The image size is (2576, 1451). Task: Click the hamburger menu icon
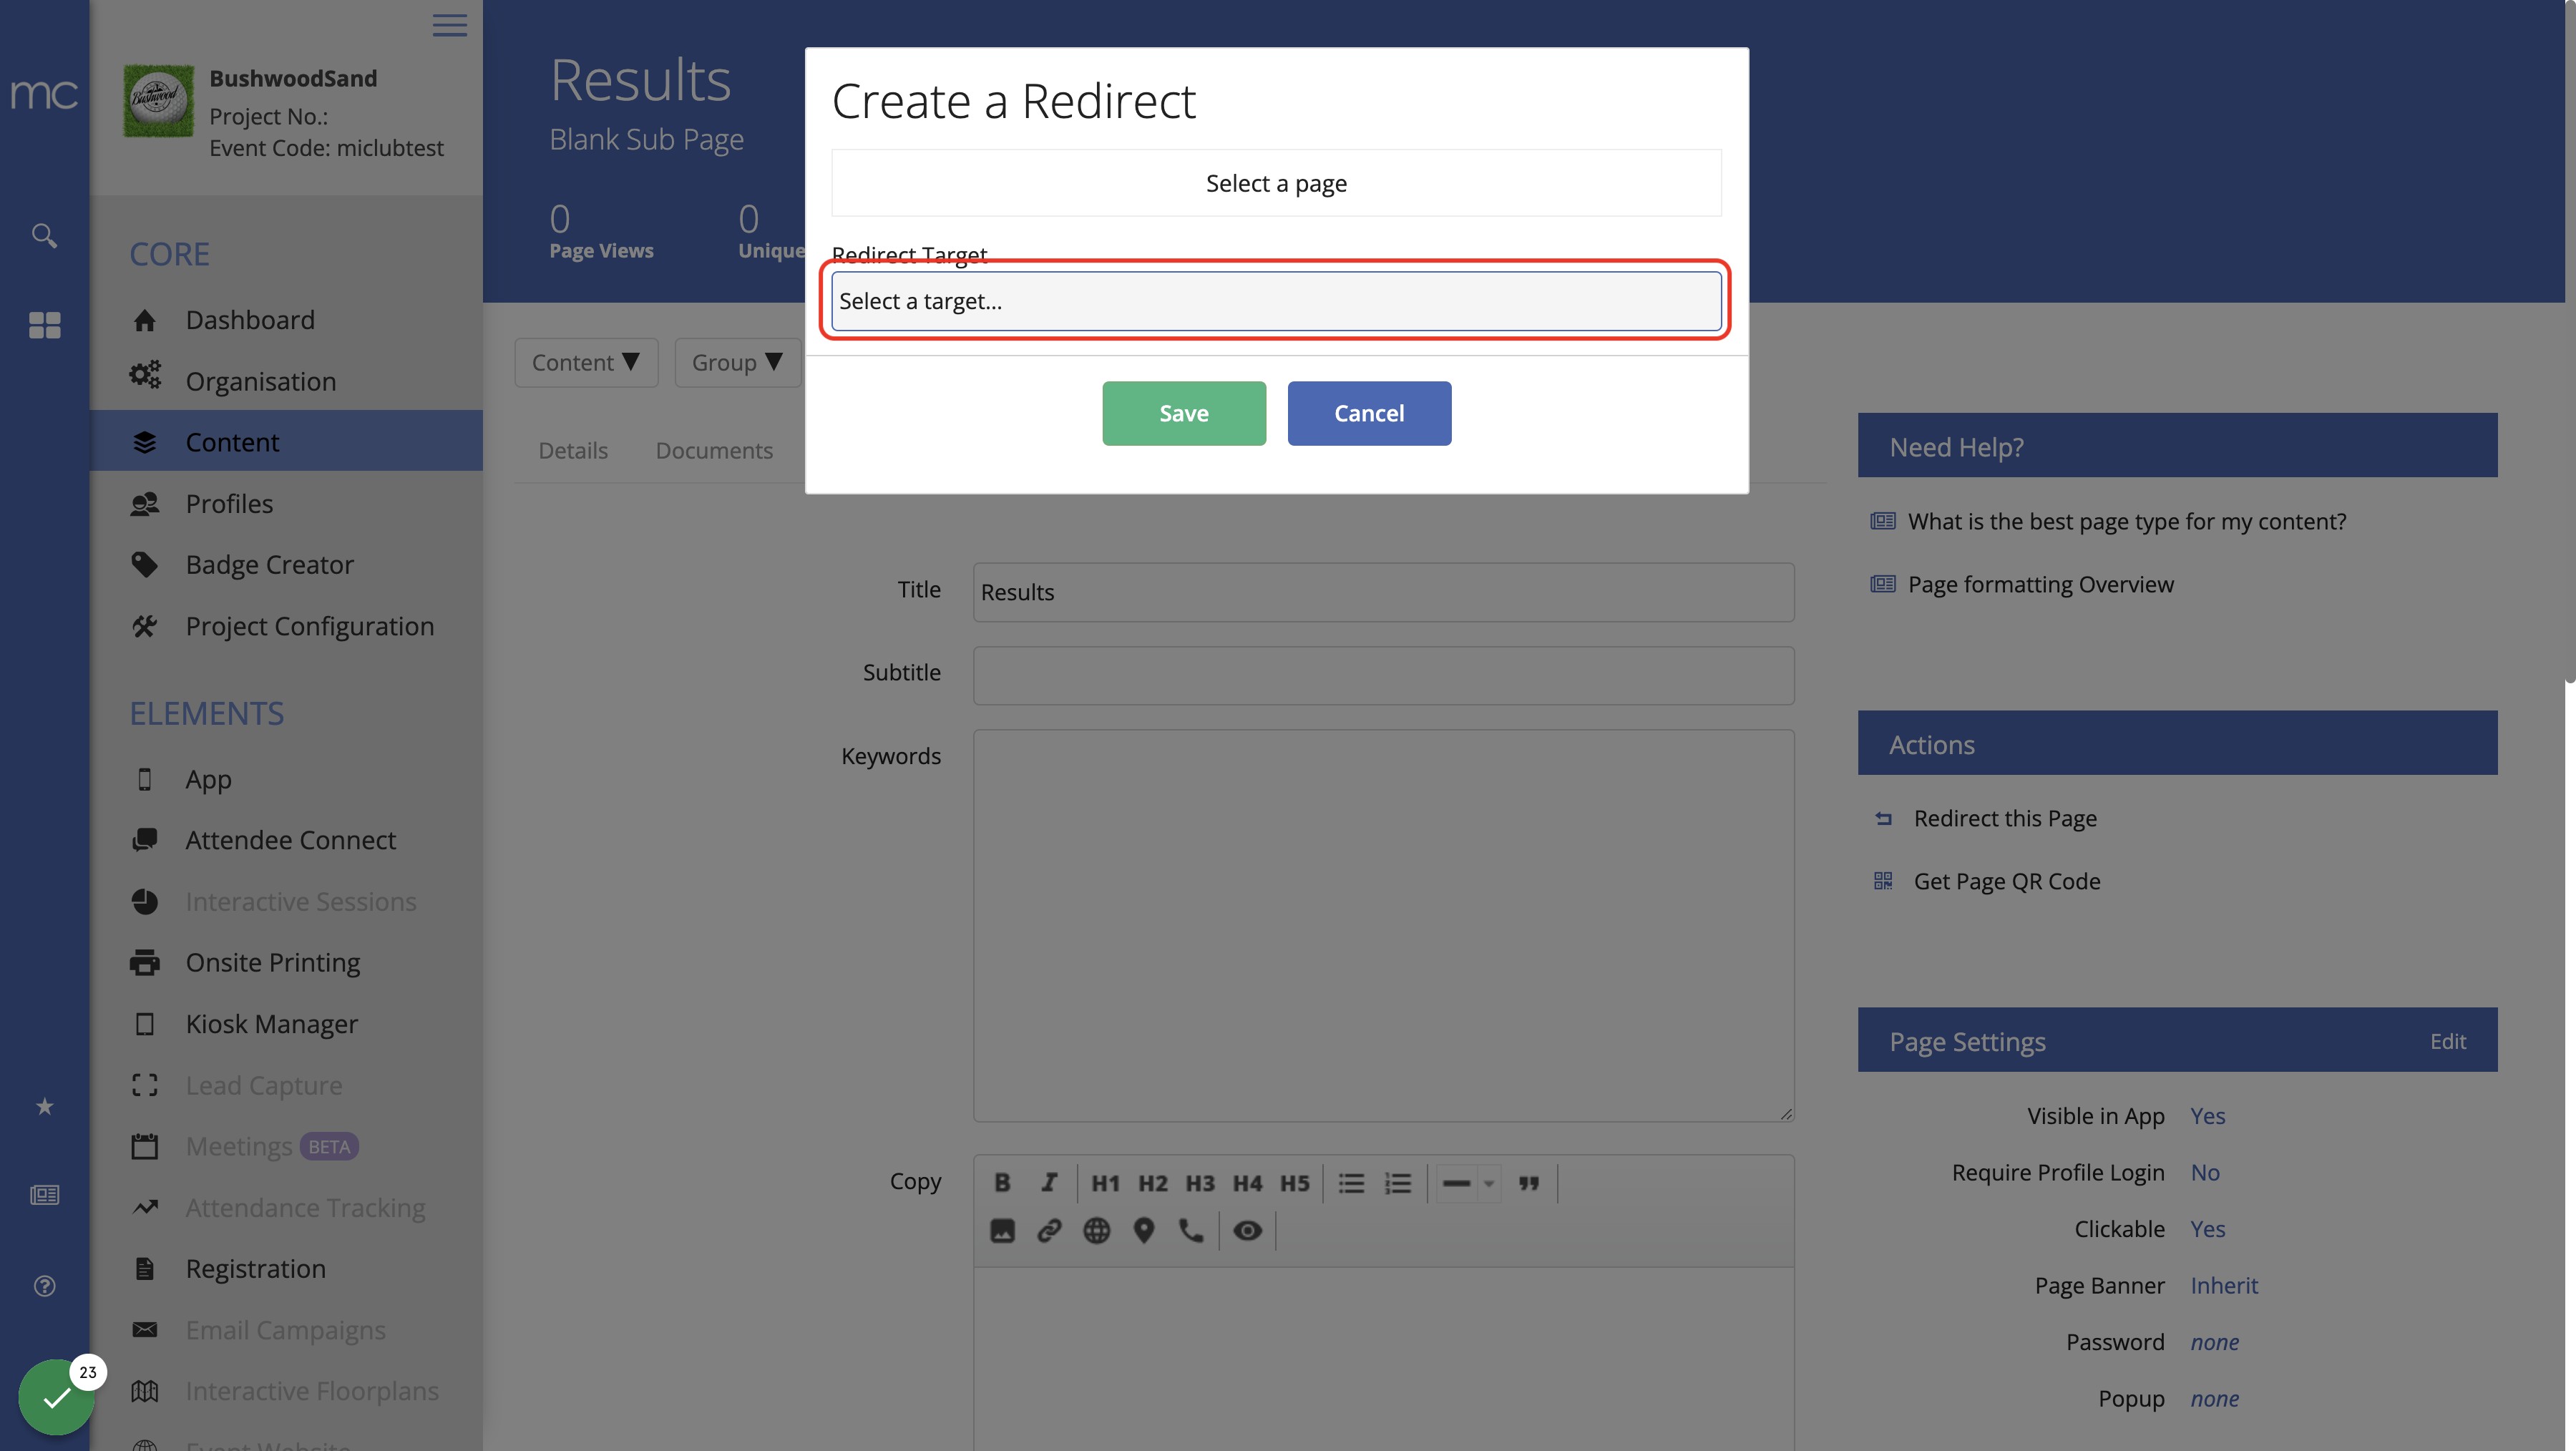(450, 25)
